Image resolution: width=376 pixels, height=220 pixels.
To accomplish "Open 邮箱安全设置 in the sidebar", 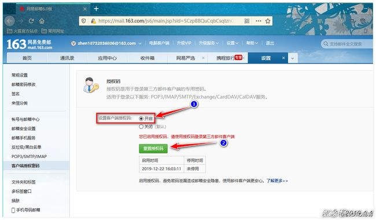I will (24, 129).
